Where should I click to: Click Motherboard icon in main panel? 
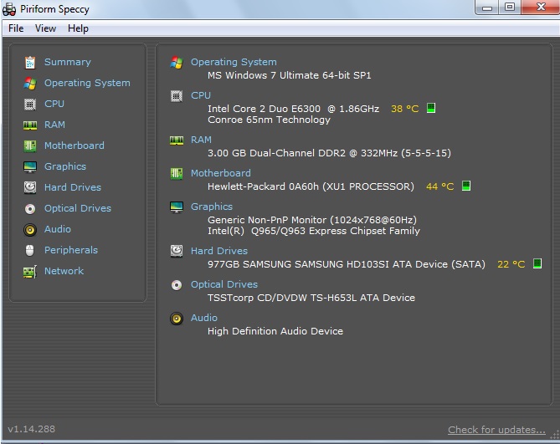pyautogui.click(x=177, y=174)
